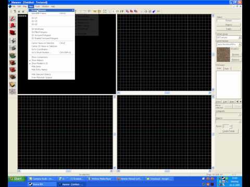Open the Edit menu

click(19, 6)
